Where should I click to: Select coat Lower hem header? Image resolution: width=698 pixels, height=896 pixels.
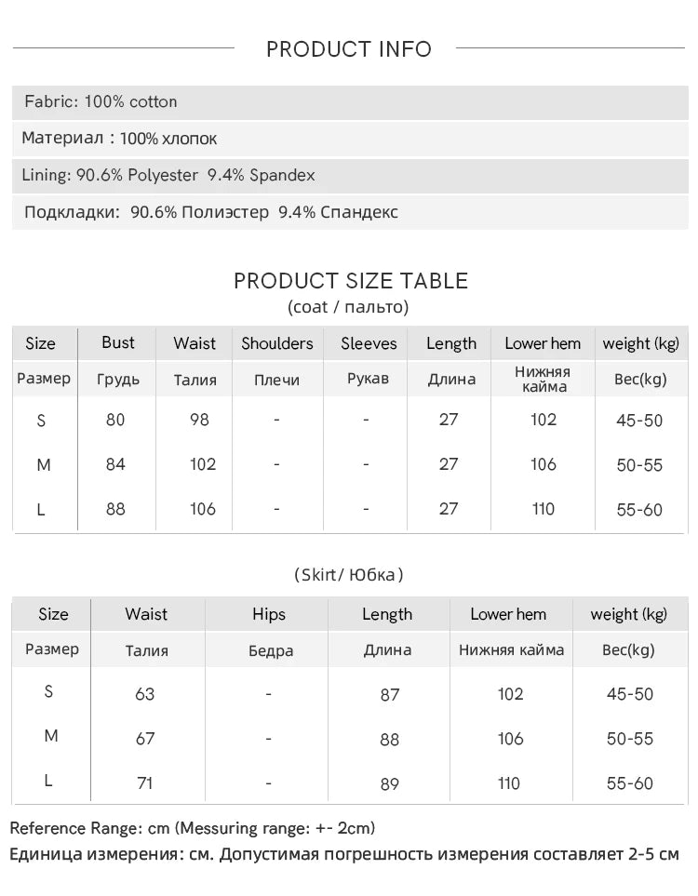click(543, 343)
